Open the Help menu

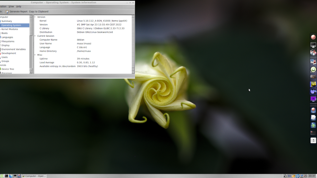tap(19, 7)
